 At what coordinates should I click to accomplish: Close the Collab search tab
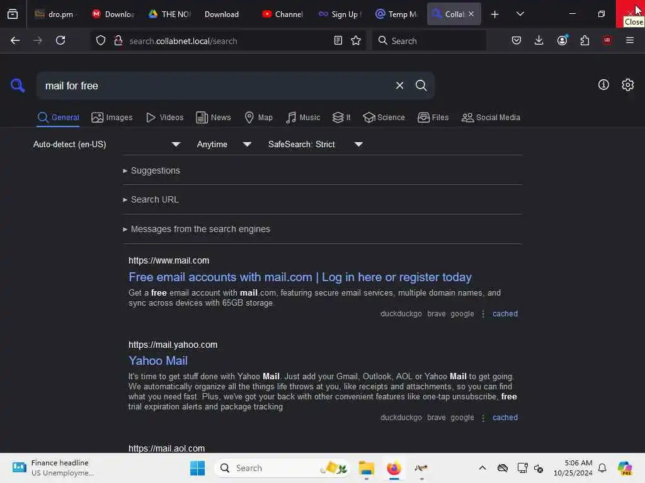tap(471, 14)
